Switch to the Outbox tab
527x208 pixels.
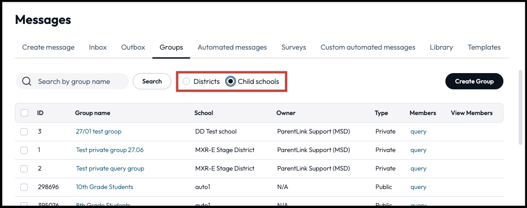point(133,47)
